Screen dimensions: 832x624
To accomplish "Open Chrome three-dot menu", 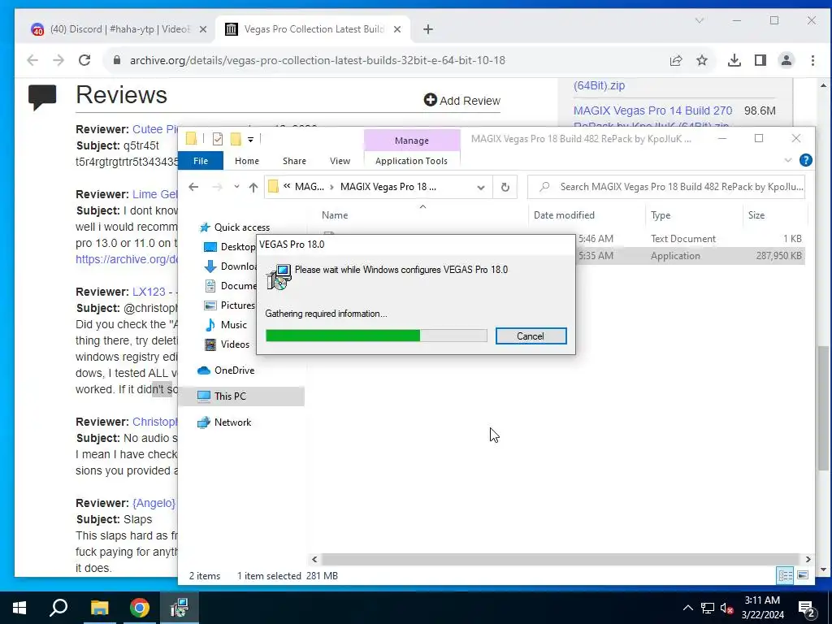I will (812, 60).
